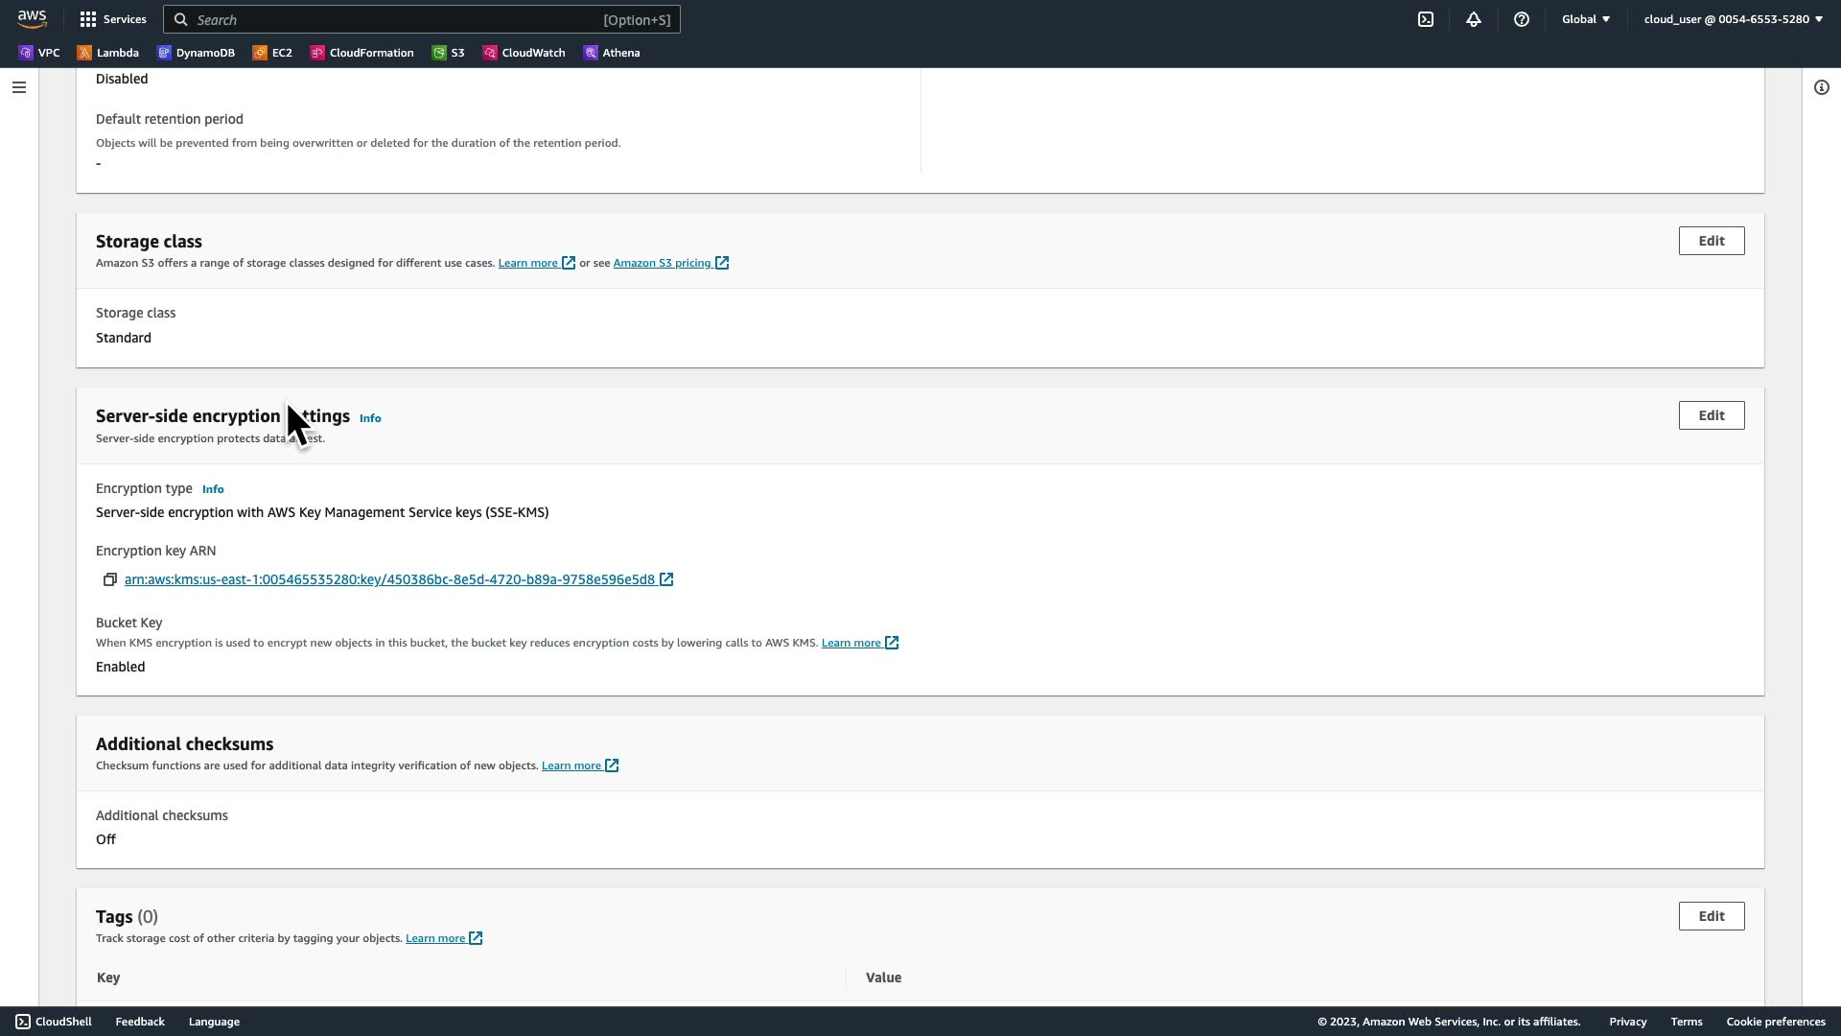This screenshot has height=1036, width=1841.
Task: Edit the Tags section
Action: click(1712, 916)
